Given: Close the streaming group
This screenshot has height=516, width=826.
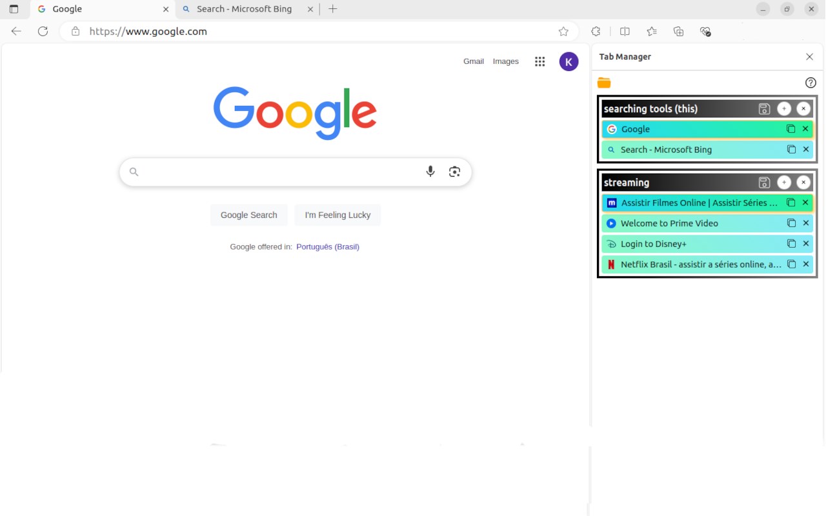Looking at the screenshot, I should pos(803,183).
